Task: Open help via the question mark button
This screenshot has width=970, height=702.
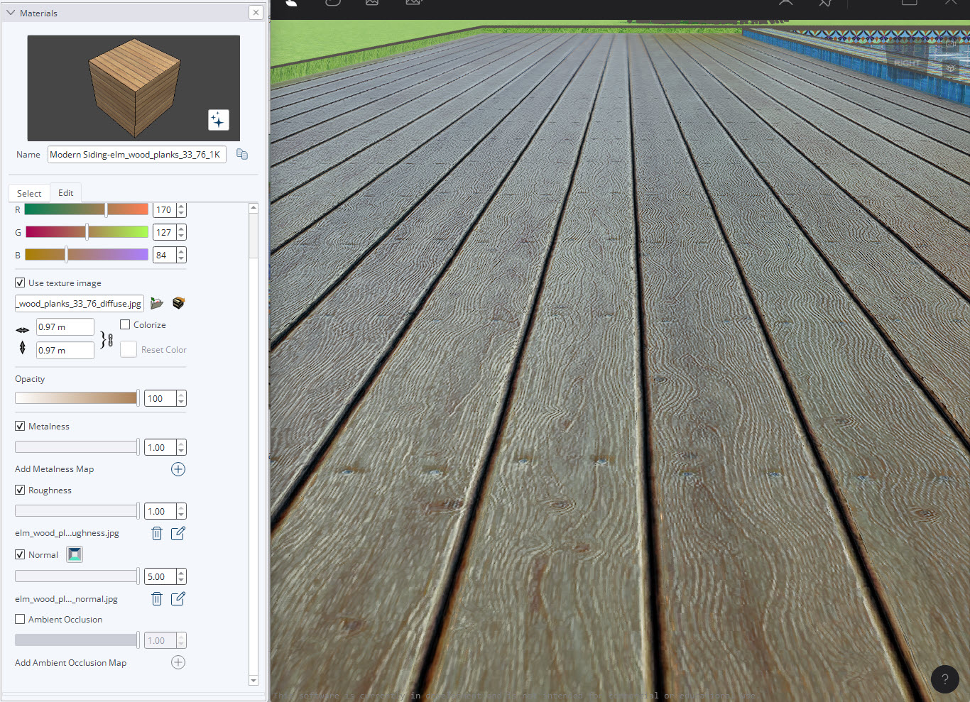Action: point(944,679)
